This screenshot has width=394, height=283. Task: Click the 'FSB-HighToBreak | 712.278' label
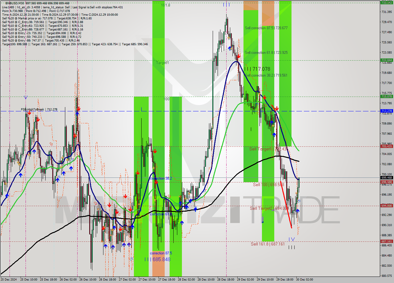click(x=39, y=110)
